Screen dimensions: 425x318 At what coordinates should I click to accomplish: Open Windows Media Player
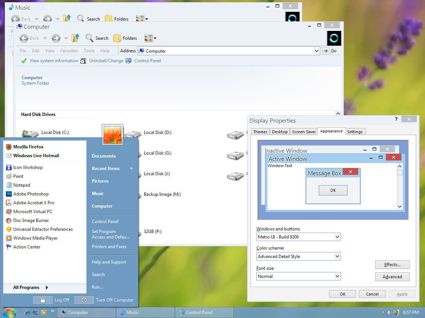click(35, 238)
